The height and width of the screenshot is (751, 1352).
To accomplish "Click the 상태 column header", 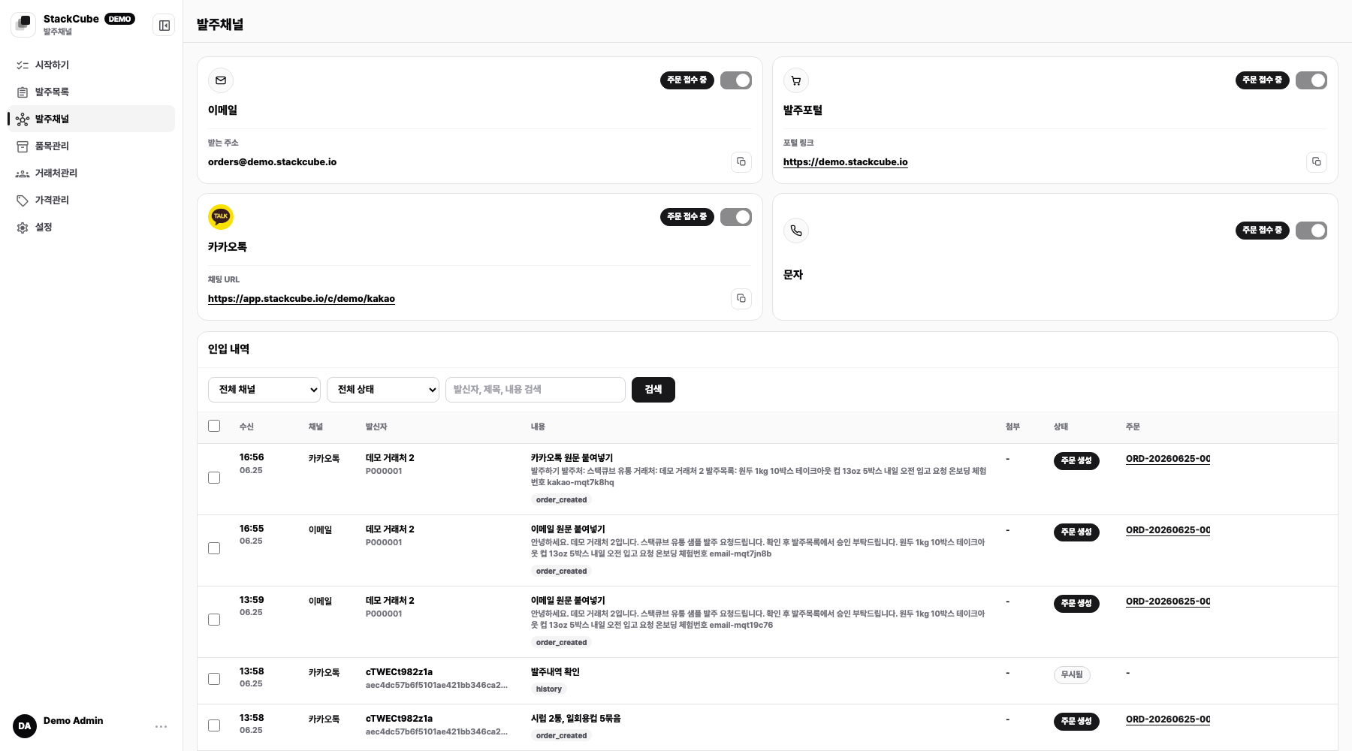I will pyautogui.click(x=1061, y=427).
